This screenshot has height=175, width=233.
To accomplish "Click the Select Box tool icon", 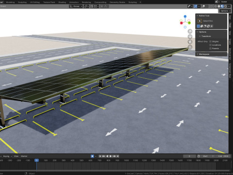I will (x=200, y=21).
